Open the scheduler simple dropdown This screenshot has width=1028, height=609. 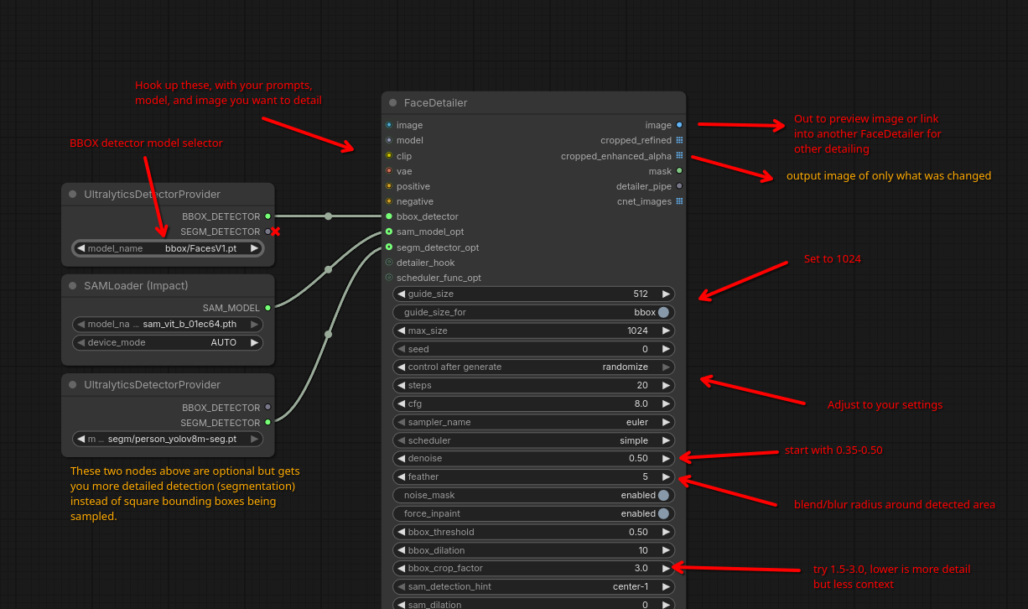(x=533, y=440)
